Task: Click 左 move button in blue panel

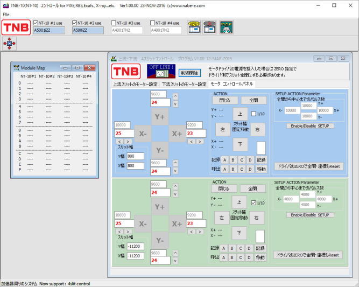Action: click(x=223, y=129)
